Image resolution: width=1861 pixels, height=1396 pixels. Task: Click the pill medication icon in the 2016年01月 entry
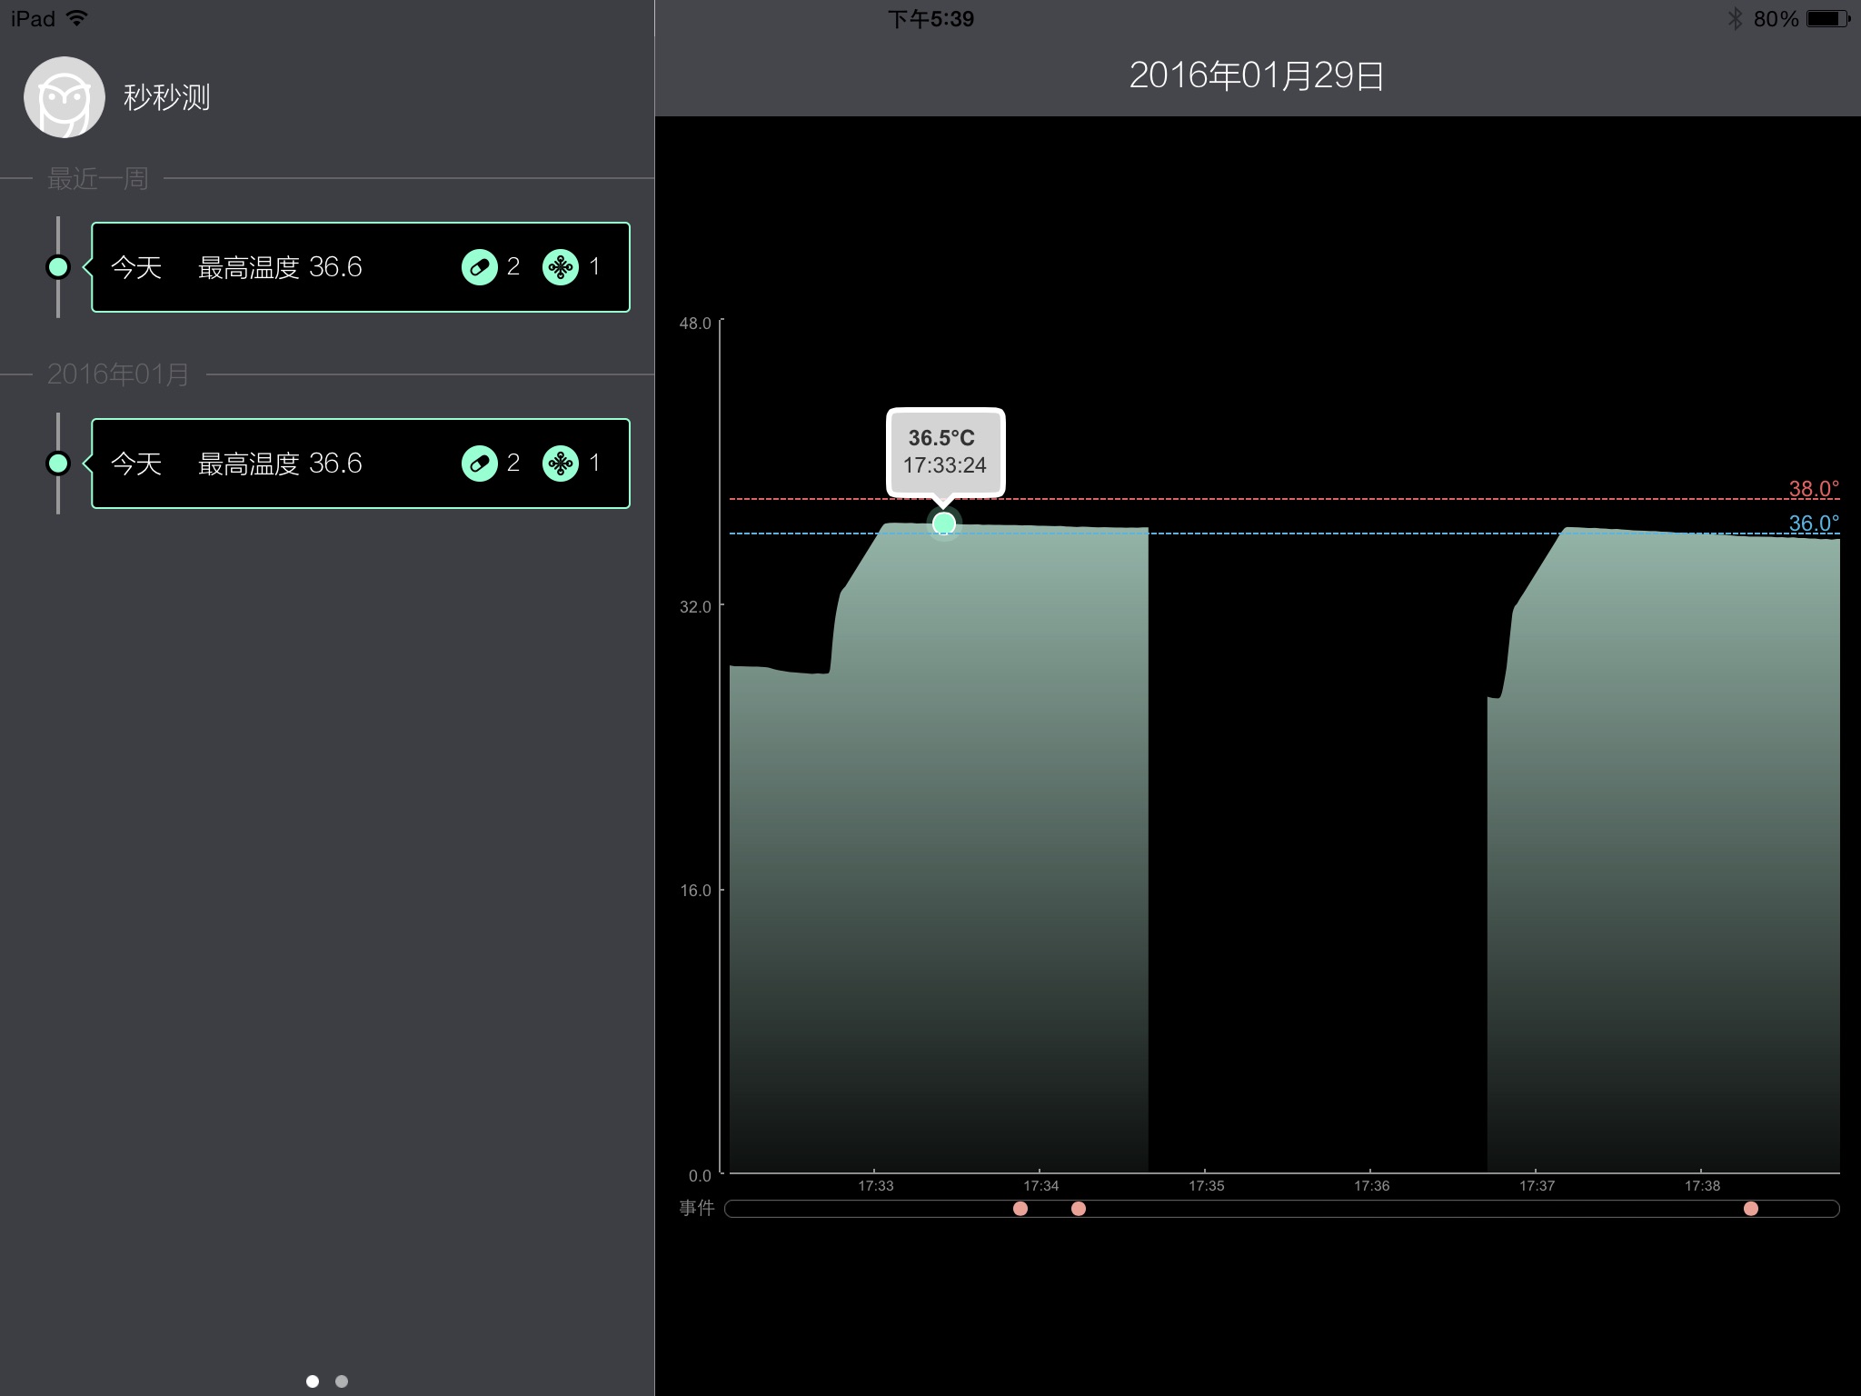tap(479, 464)
